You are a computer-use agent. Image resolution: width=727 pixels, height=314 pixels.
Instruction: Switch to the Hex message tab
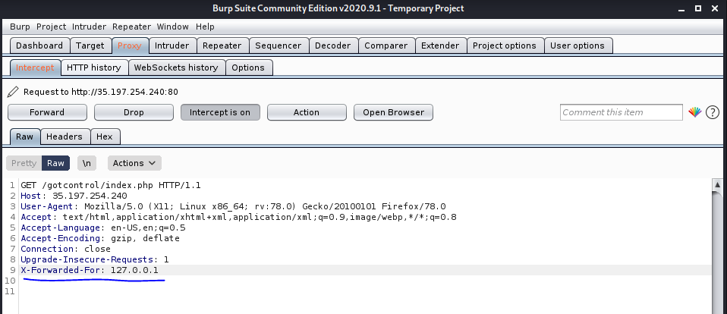(105, 137)
